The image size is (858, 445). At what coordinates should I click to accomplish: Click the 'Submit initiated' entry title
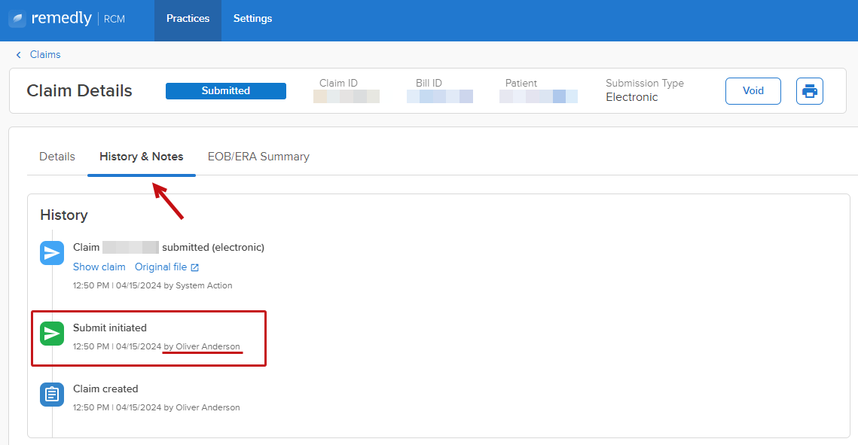109,328
